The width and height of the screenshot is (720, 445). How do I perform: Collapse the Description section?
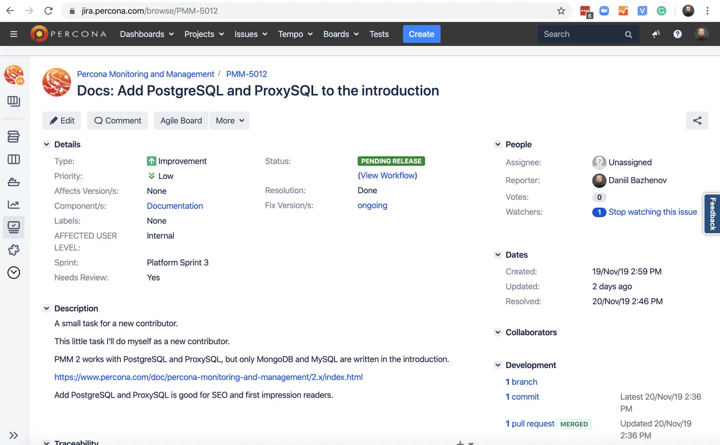[x=46, y=308]
